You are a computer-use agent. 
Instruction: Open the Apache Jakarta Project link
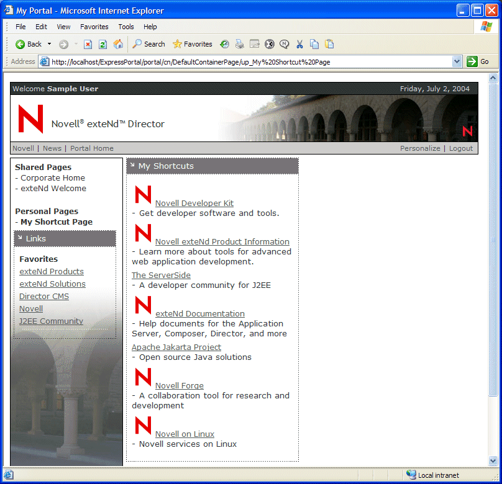(176, 347)
